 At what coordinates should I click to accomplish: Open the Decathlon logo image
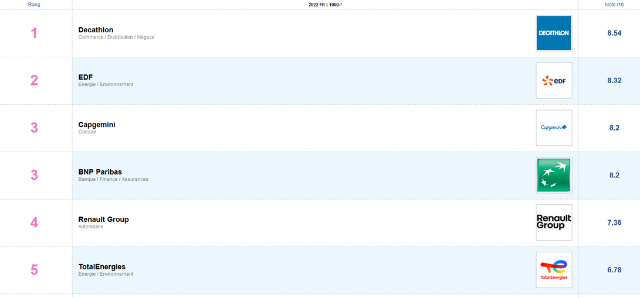pos(554,33)
